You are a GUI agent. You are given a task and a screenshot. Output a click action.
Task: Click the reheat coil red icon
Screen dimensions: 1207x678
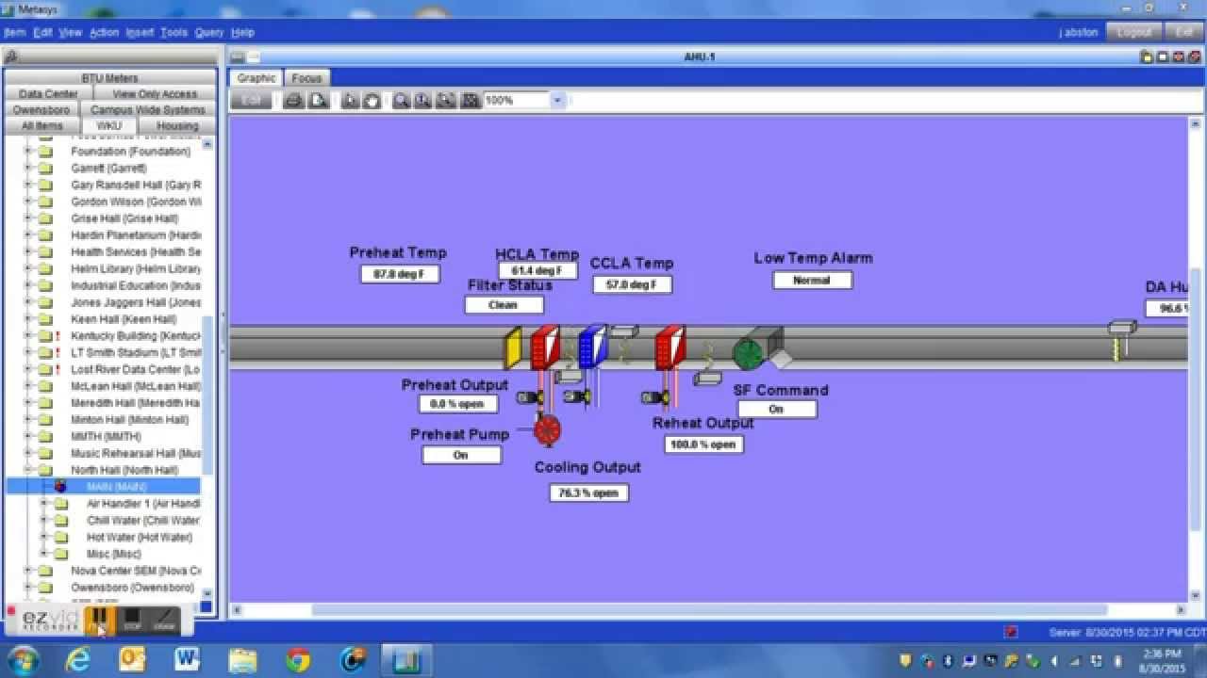[670, 347]
